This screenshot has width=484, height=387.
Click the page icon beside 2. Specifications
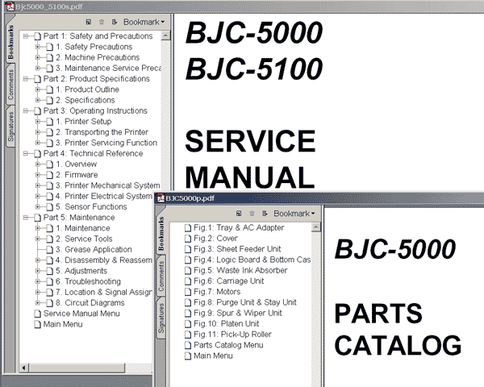pos(50,100)
